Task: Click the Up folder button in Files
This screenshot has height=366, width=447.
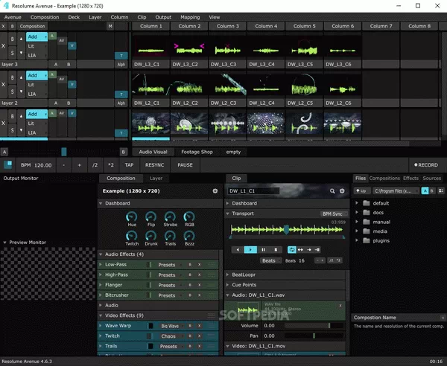Action: [x=361, y=190]
